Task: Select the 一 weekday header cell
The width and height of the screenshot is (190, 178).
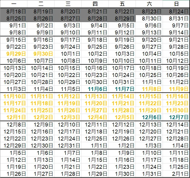Action: [x=14, y=4]
